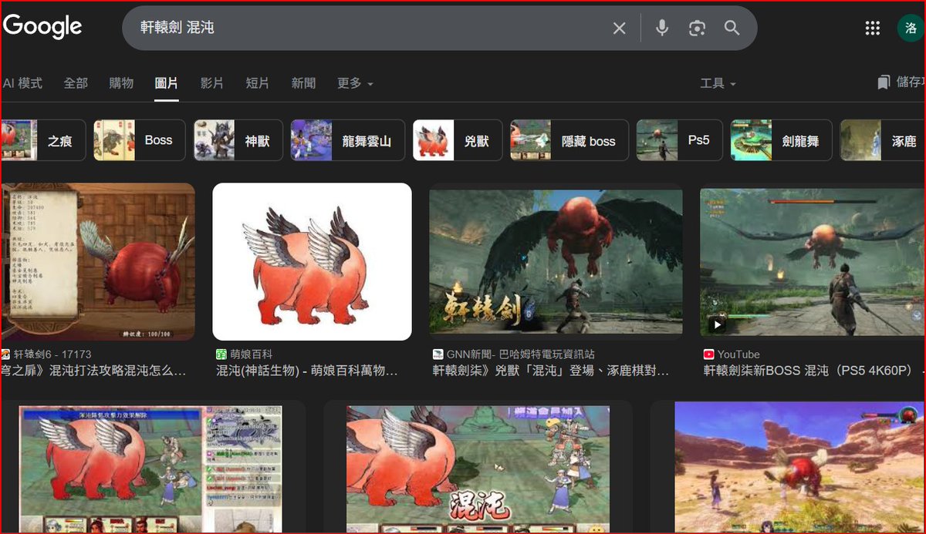
Task: Open link 混沌(神話生物) - 萌娘百科萬物
Action: [307, 371]
